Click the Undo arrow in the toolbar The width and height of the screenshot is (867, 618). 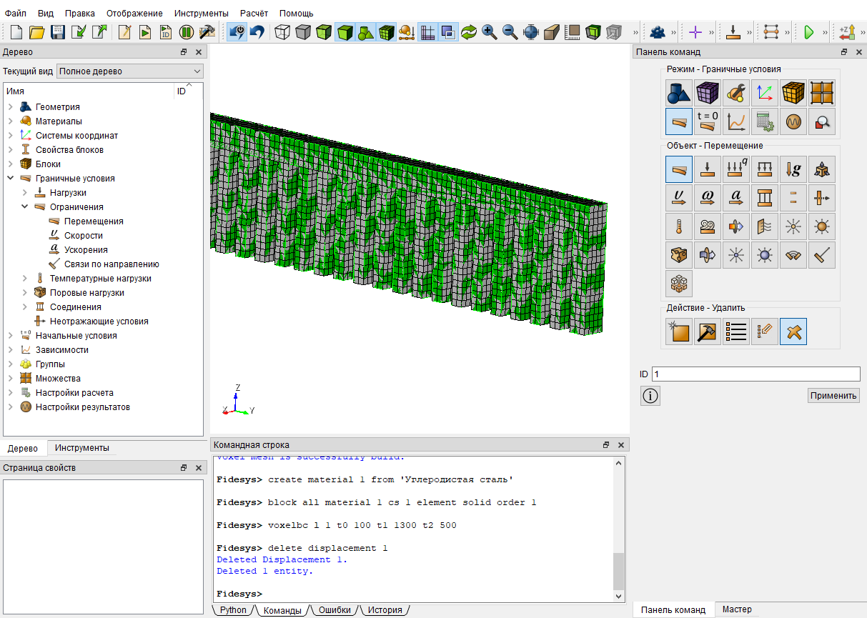coord(257,32)
